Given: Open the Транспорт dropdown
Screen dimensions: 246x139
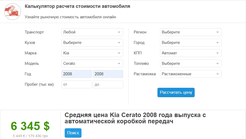Looking at the screenshot, I should click(x=92, y=32).
